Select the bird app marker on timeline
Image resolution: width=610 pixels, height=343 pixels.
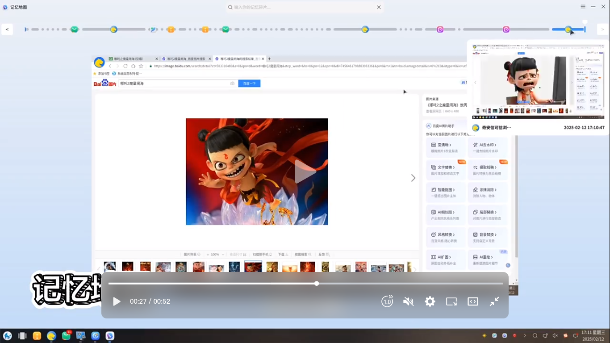(x=153, y=29)
